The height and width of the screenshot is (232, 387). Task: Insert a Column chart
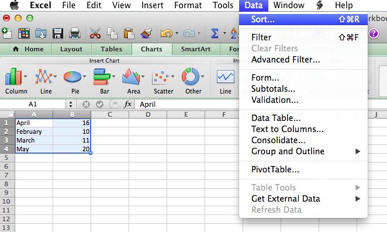coord(13,77)
